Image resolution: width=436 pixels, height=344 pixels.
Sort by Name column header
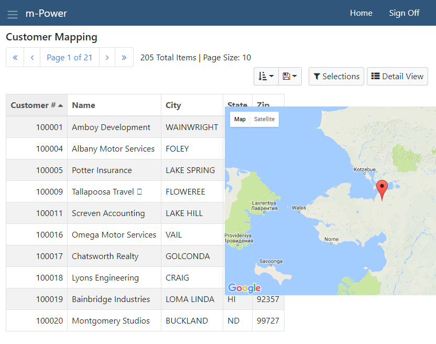(x=114, y=105)
